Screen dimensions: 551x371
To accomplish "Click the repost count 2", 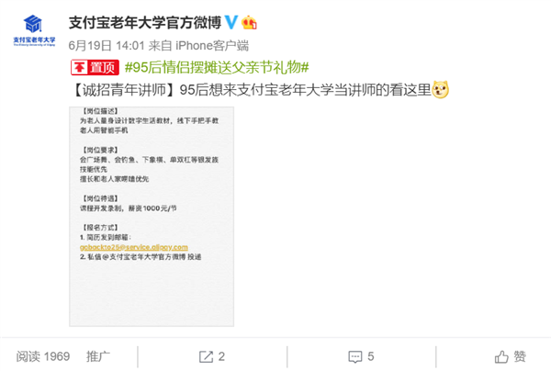I will (x=221, y=356).
